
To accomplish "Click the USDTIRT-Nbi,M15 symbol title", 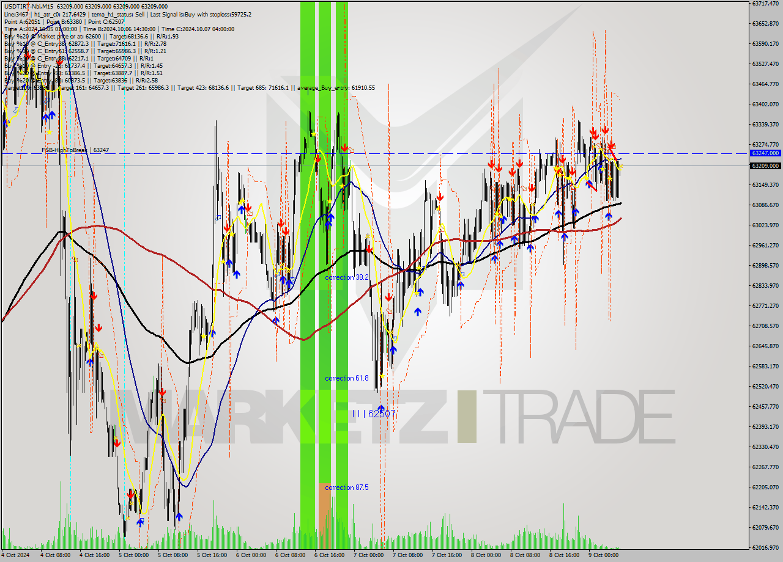I will point(29,7).
